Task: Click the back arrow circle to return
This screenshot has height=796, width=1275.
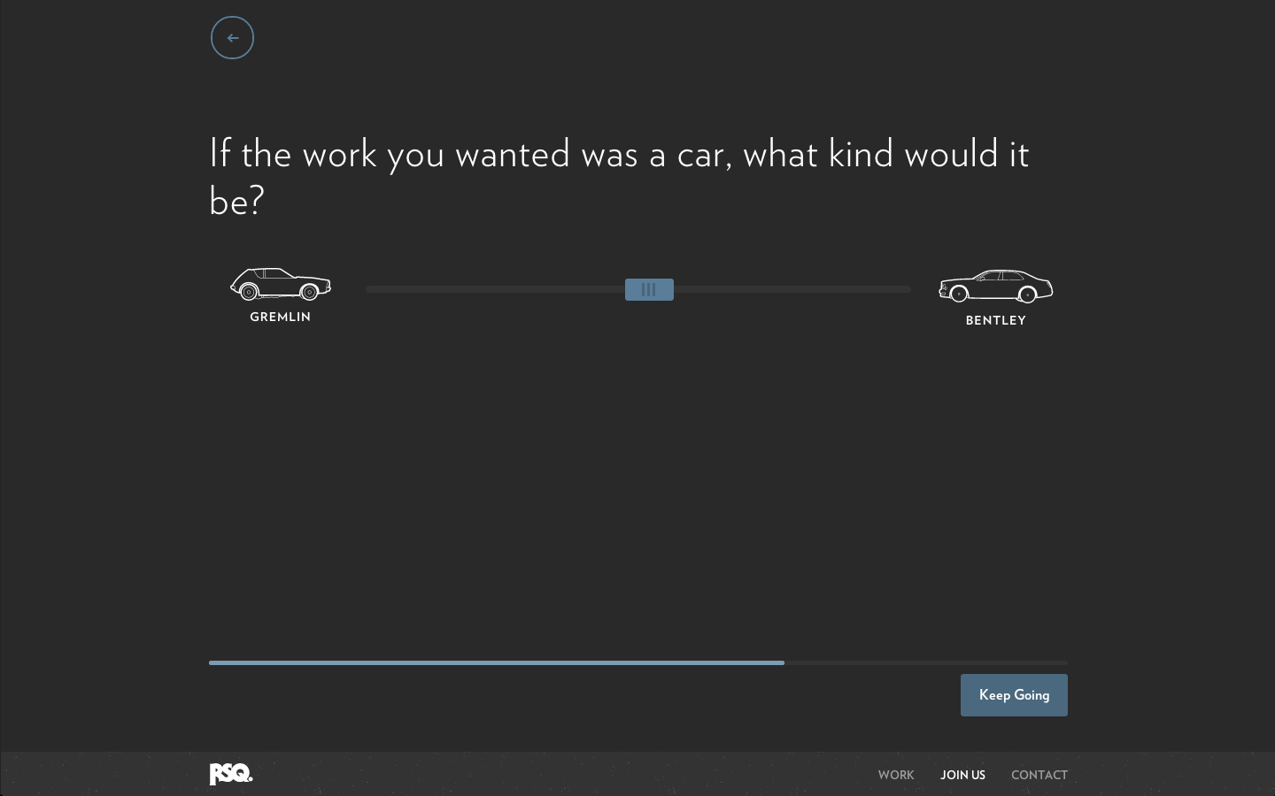Action: click(x=232, y=37)
